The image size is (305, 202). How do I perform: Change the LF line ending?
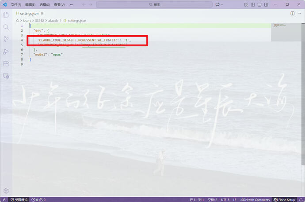click(x=235, y=200)
